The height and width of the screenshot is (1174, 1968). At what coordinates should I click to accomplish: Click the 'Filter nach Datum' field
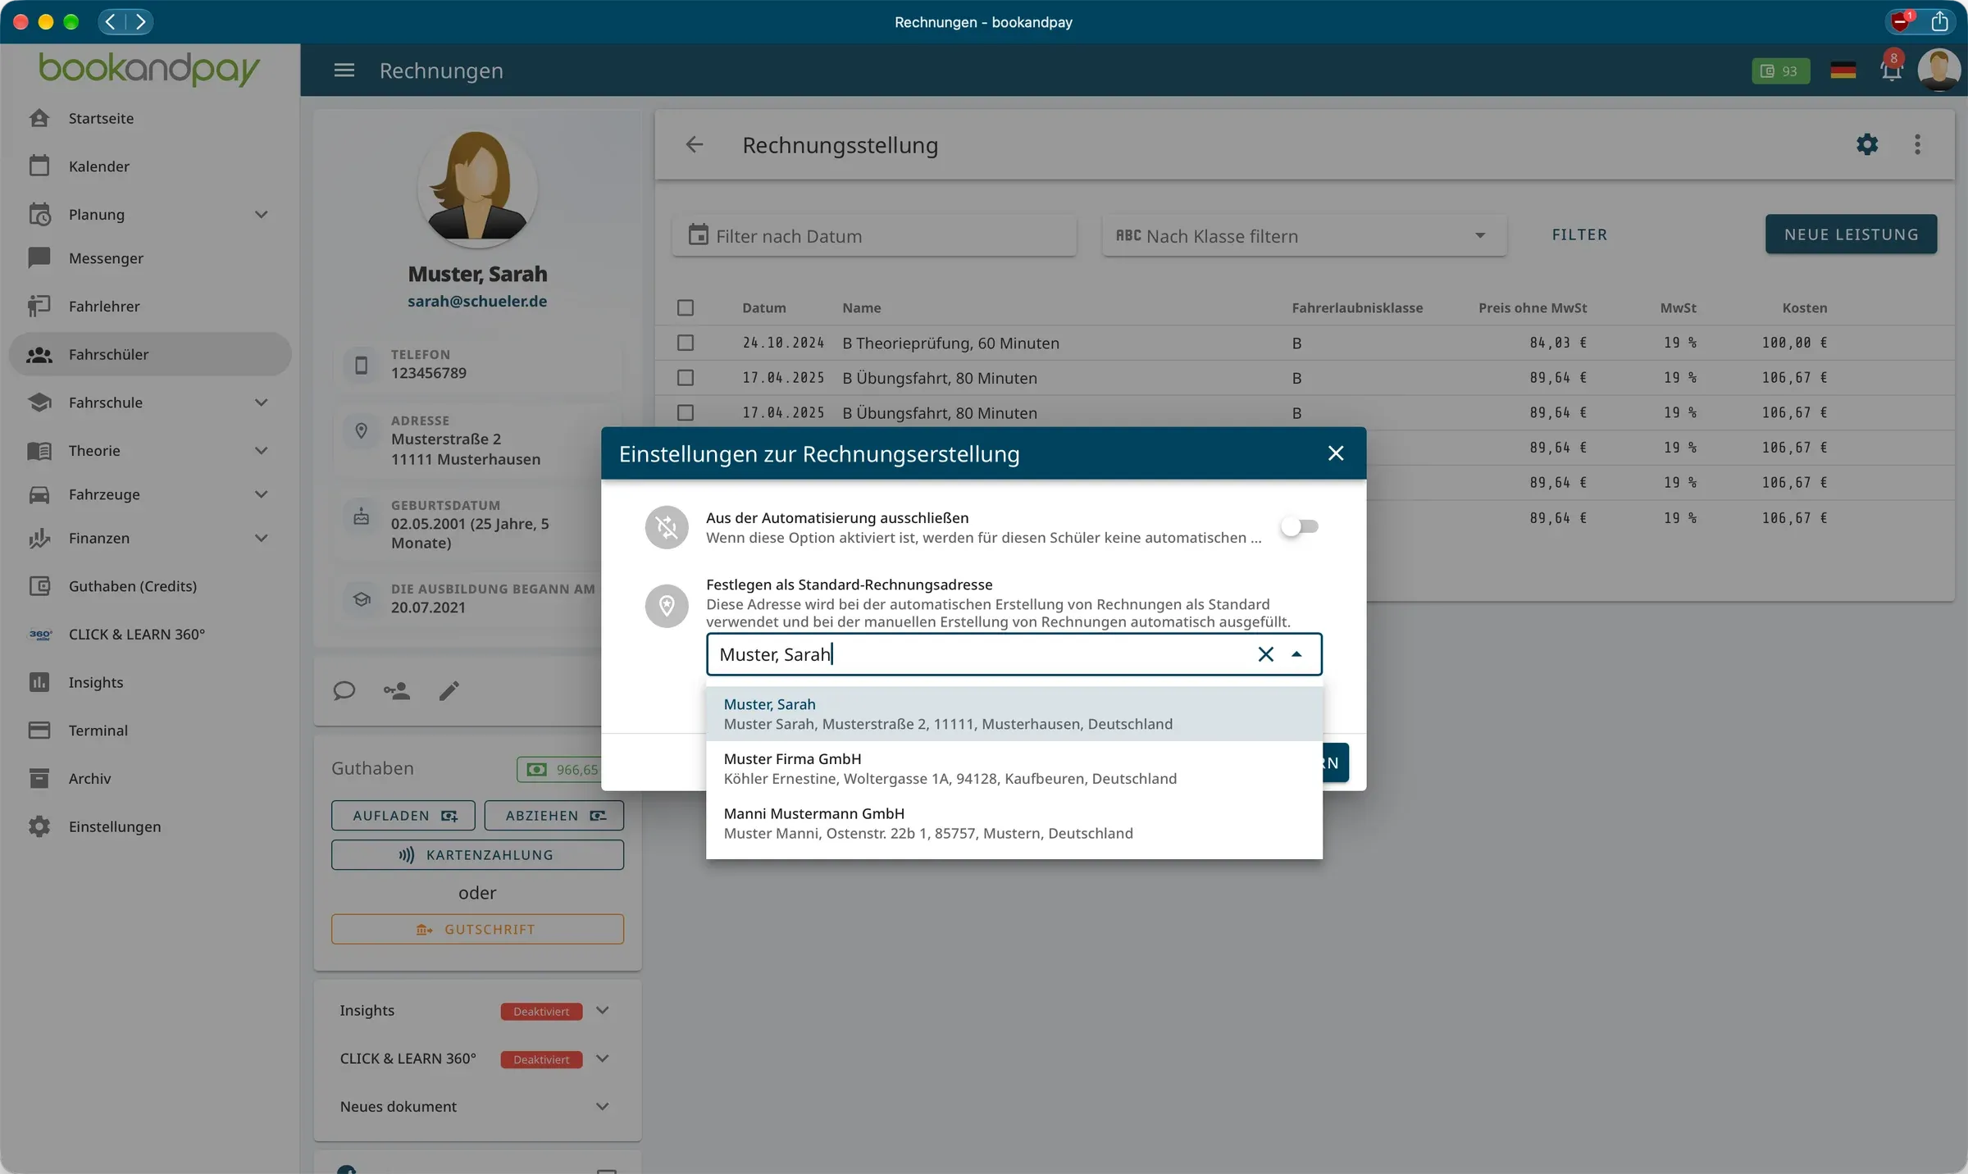point(874,235)
